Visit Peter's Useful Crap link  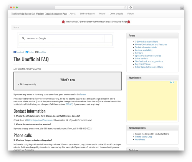click(144, 137)
